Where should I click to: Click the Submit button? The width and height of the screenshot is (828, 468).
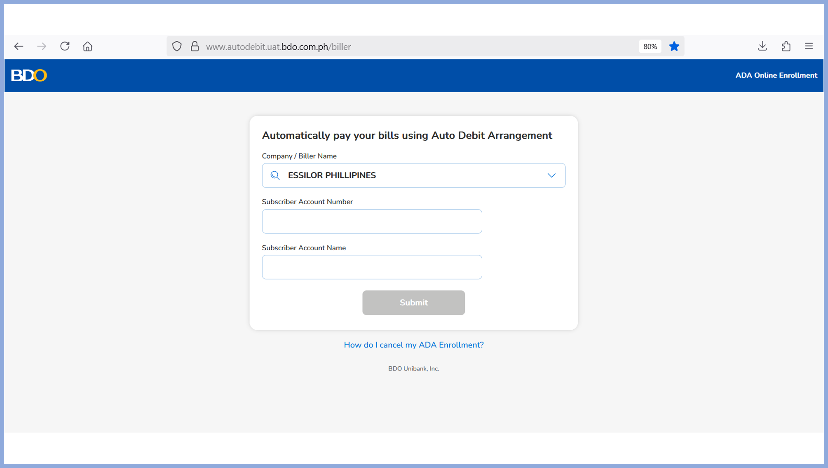pos(413,303)
